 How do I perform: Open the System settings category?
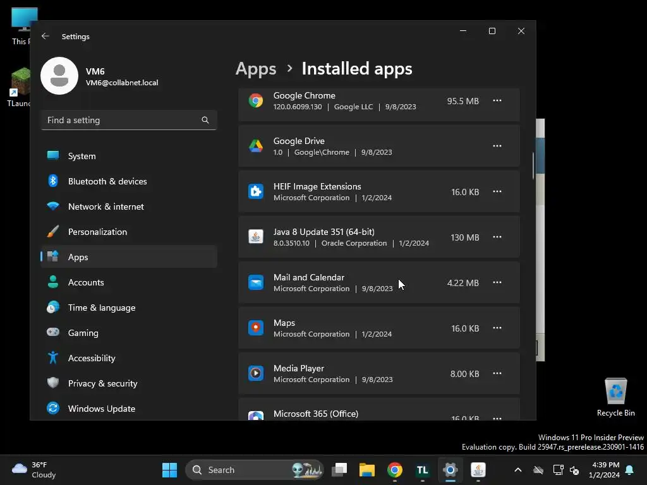[x=129, y=156]
